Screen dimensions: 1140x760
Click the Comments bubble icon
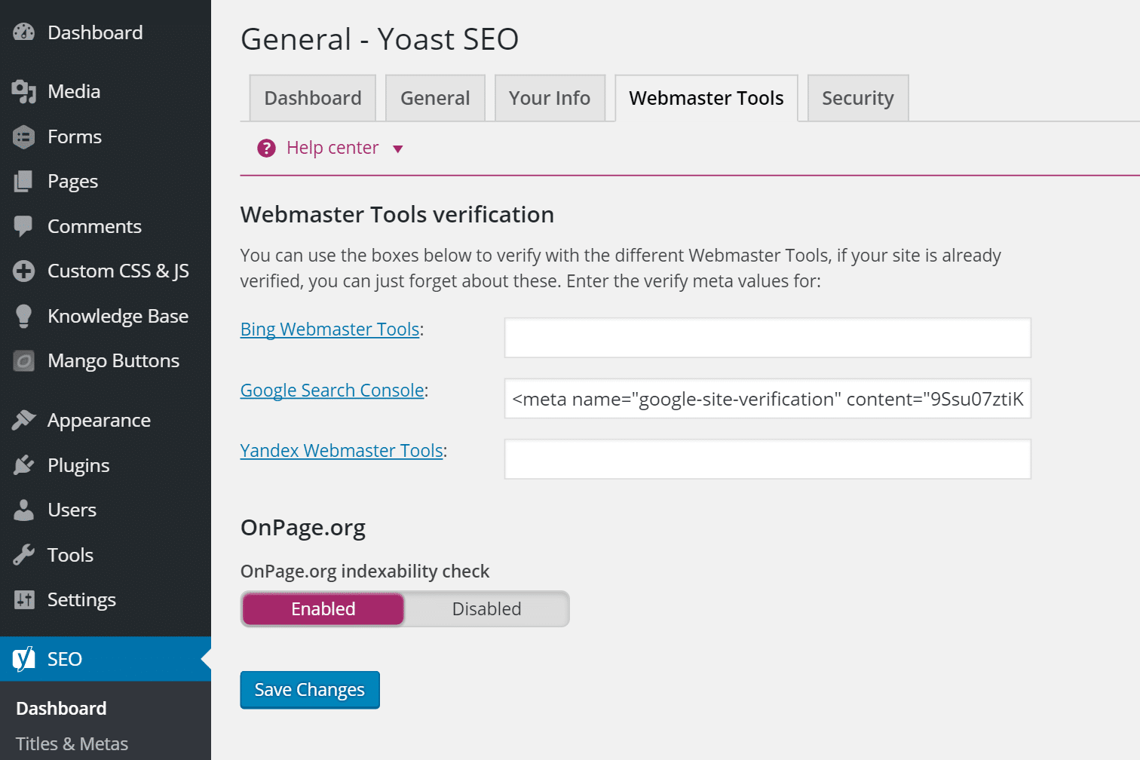click(24, 226)
